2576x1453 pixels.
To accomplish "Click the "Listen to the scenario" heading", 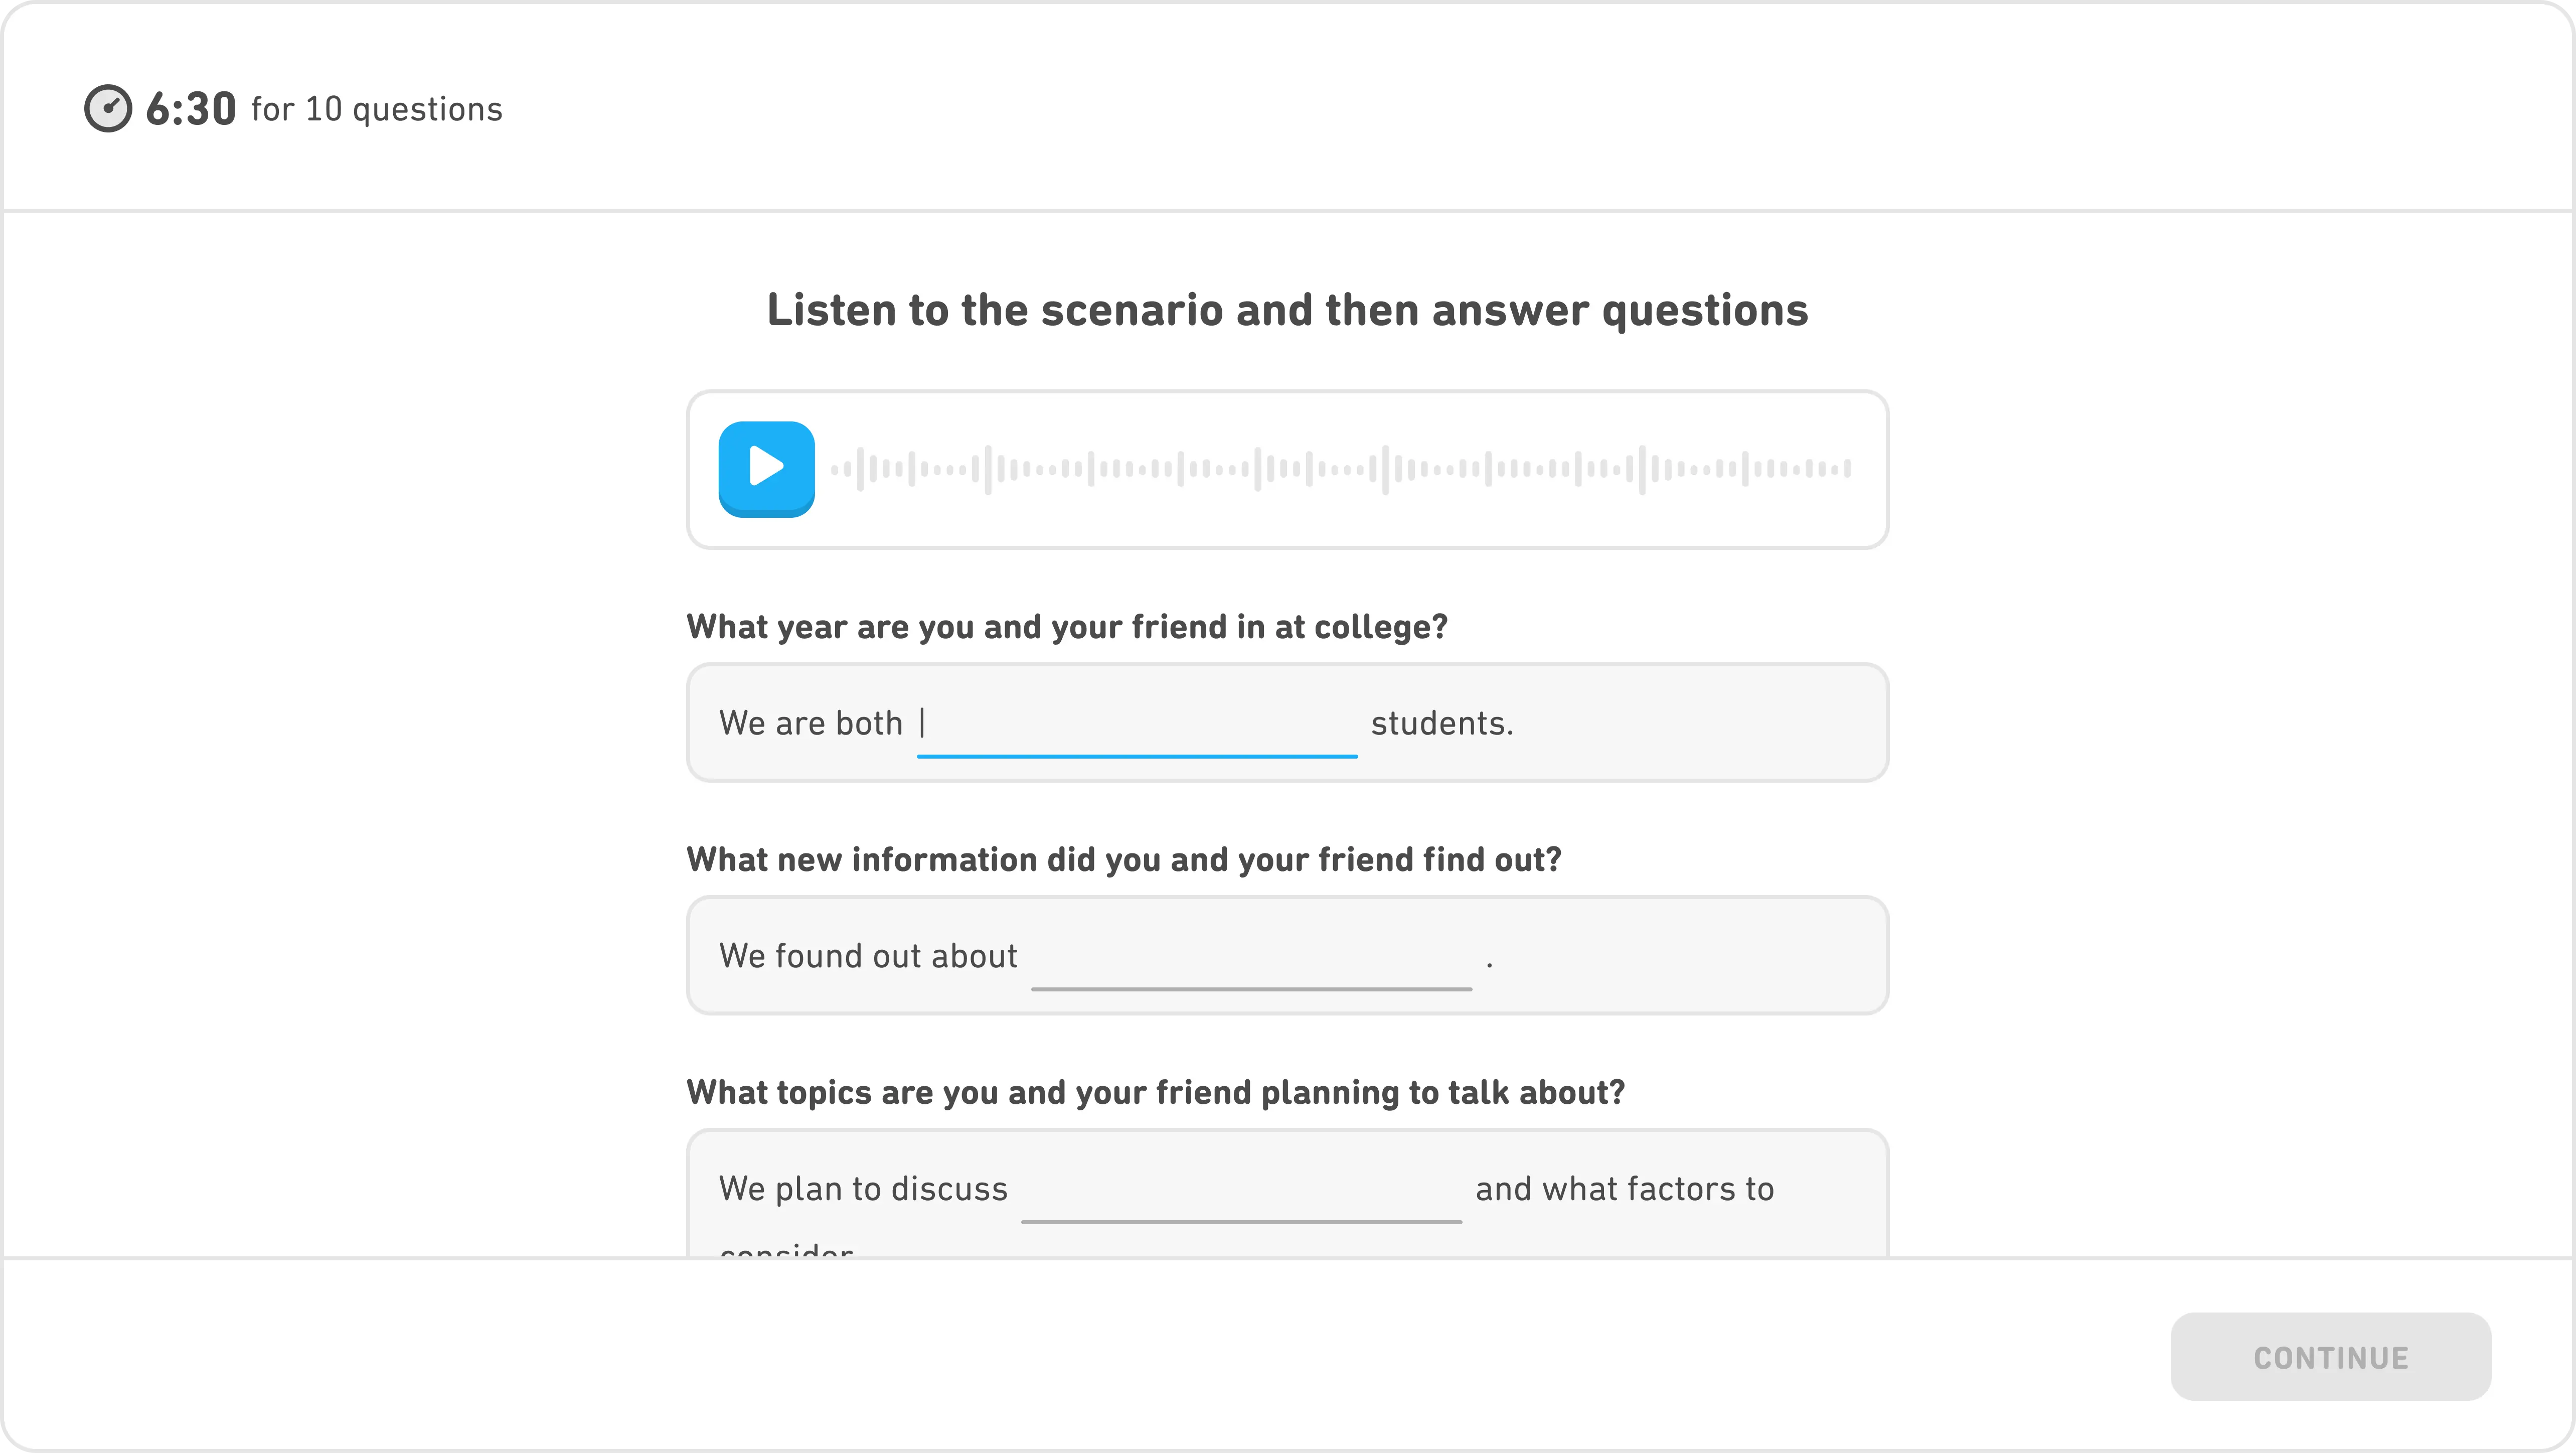I will (1287, 310).
